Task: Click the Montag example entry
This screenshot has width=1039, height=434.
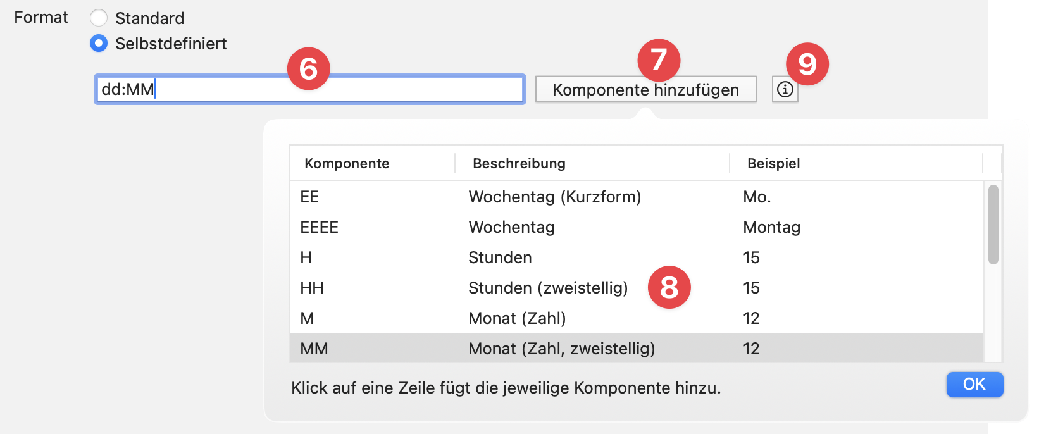Action: click(771, 227)
